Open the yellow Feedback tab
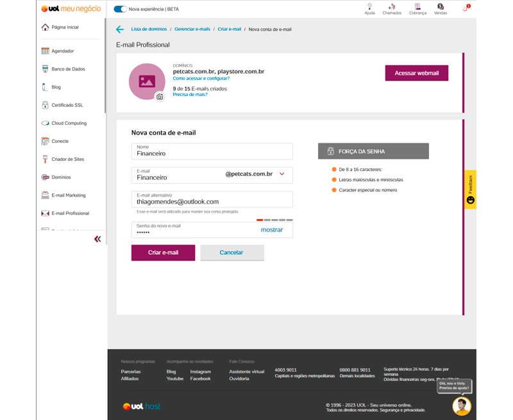513x420 pixels. [x=471, y=190]
